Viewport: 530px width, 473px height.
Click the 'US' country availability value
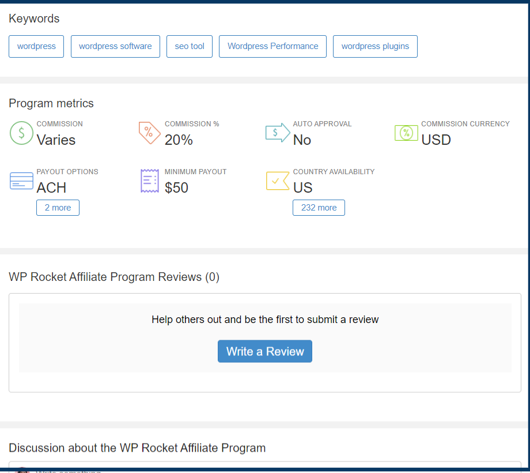[303, 187]
